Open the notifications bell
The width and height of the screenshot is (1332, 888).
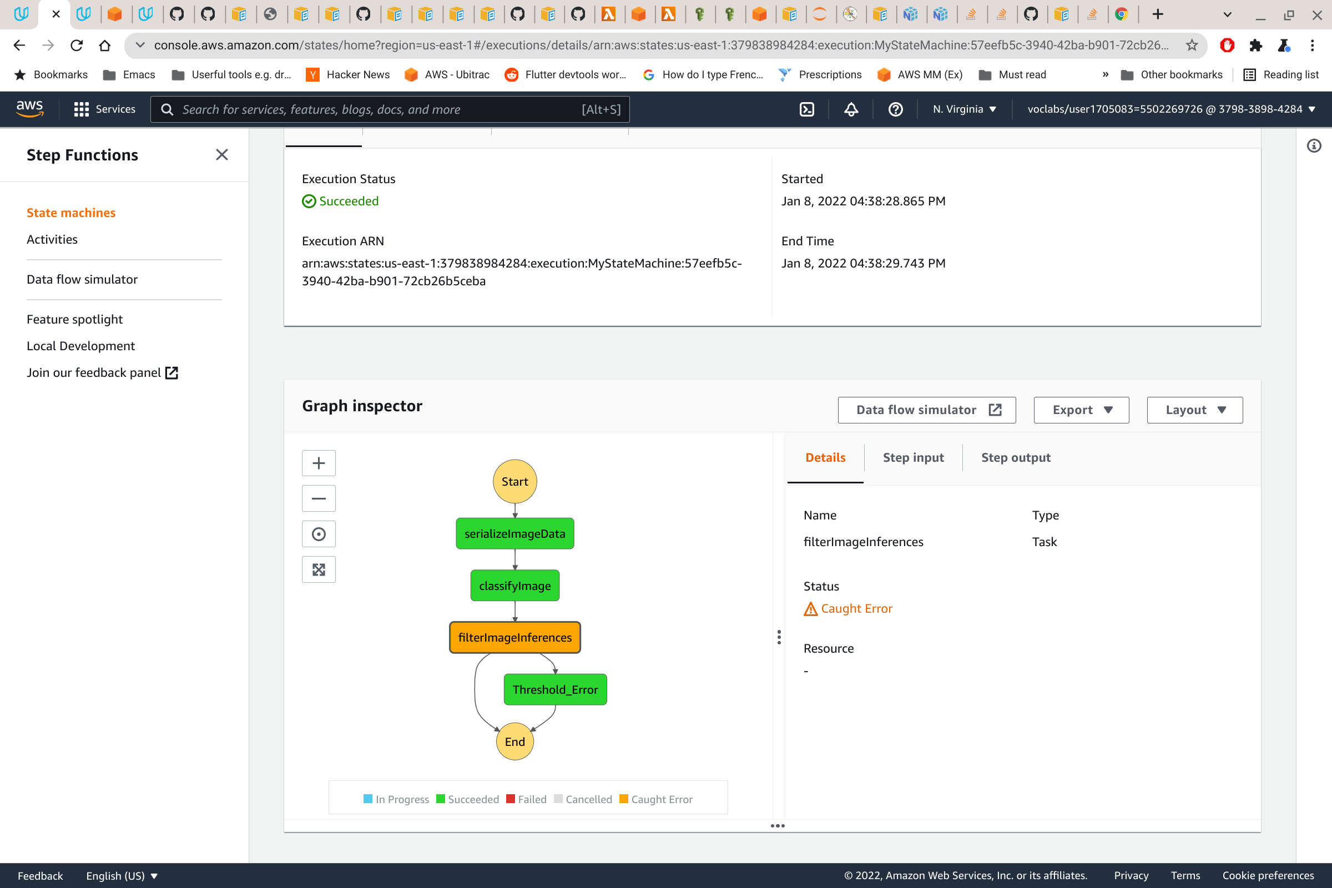tap(851, 109)
